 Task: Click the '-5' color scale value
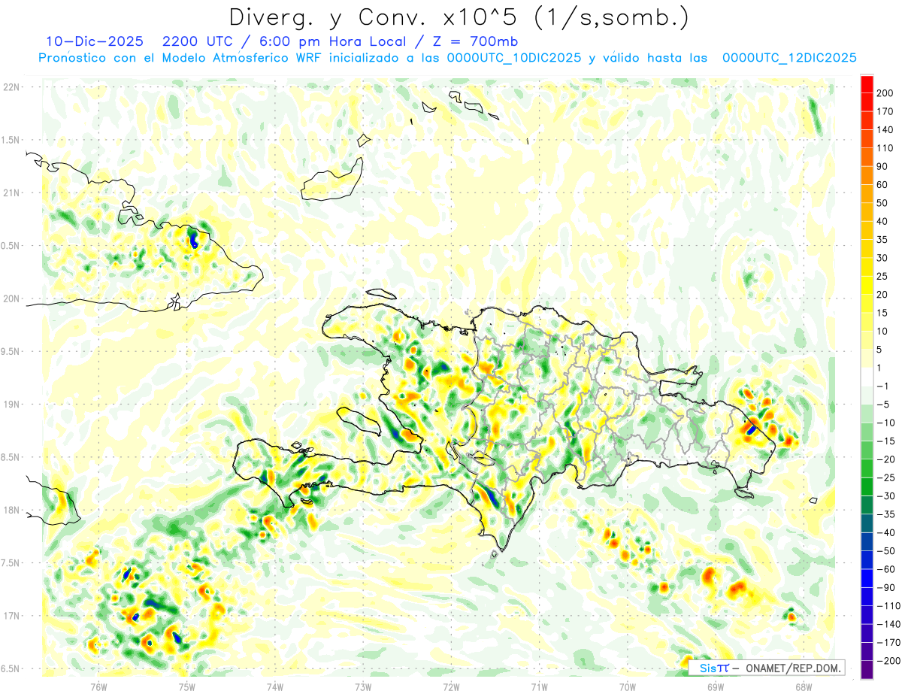coord(882,405)
